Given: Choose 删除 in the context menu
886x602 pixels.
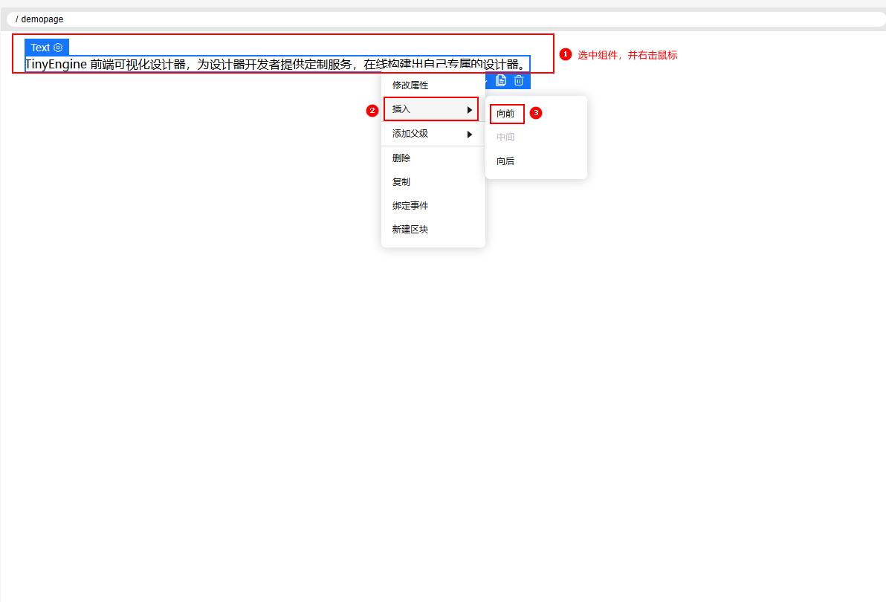Looking at the screenshot, I should (x=401, y=158).
